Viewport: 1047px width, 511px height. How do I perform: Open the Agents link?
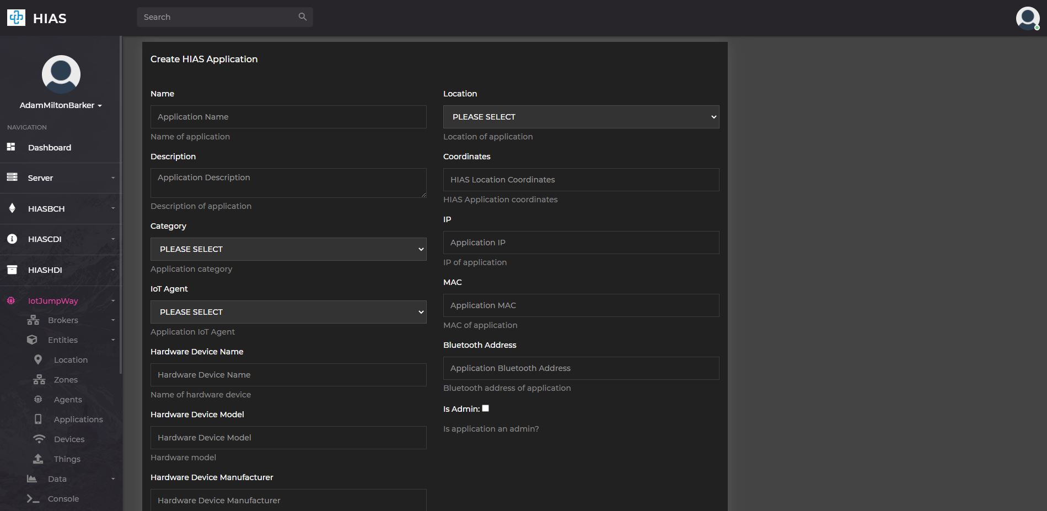[68, 400]
